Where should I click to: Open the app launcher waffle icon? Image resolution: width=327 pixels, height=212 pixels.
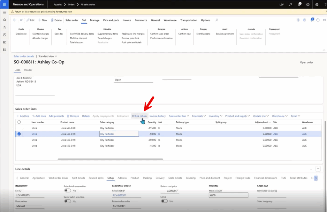tap(4, 4)
